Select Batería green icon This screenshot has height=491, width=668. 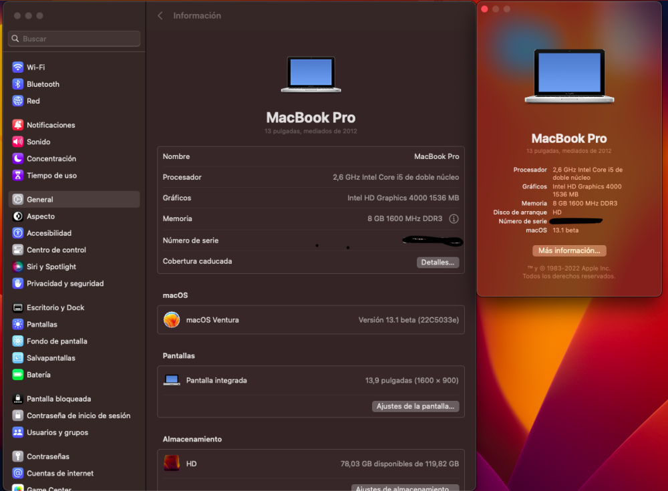(x=17, y=375)
